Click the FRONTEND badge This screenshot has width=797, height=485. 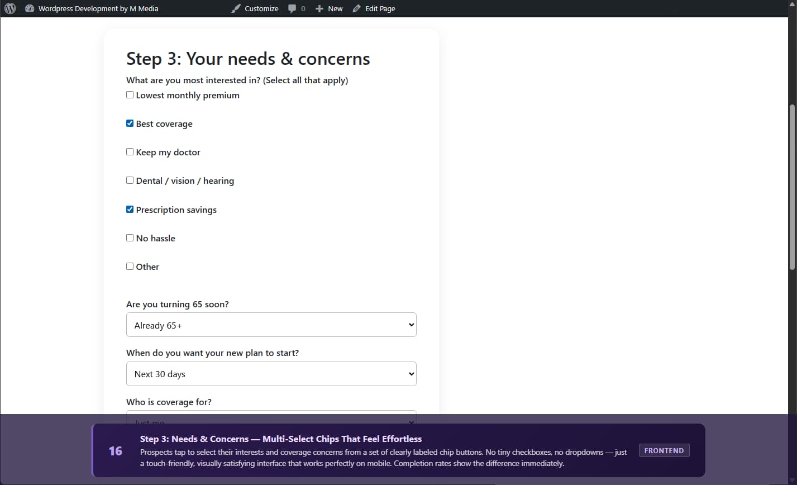click(664, 450)
